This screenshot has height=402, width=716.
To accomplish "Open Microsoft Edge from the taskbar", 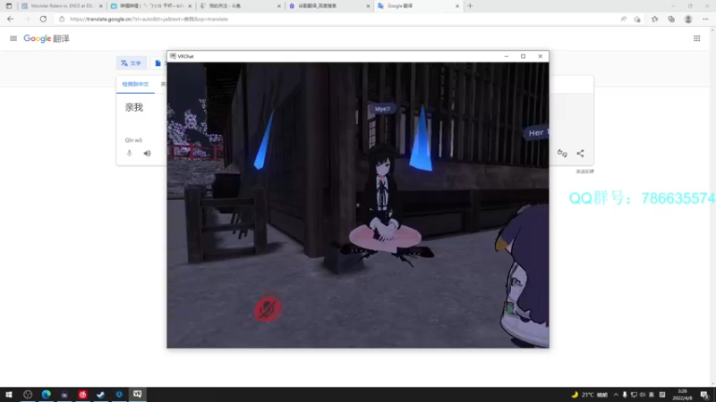I will (47, 394).
